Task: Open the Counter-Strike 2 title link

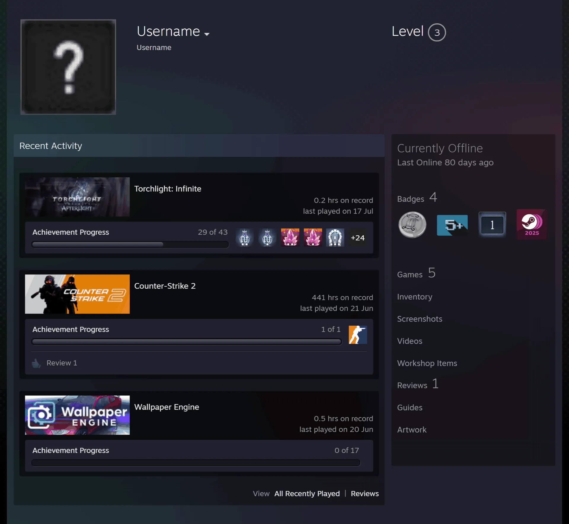Action: (165, 286)
